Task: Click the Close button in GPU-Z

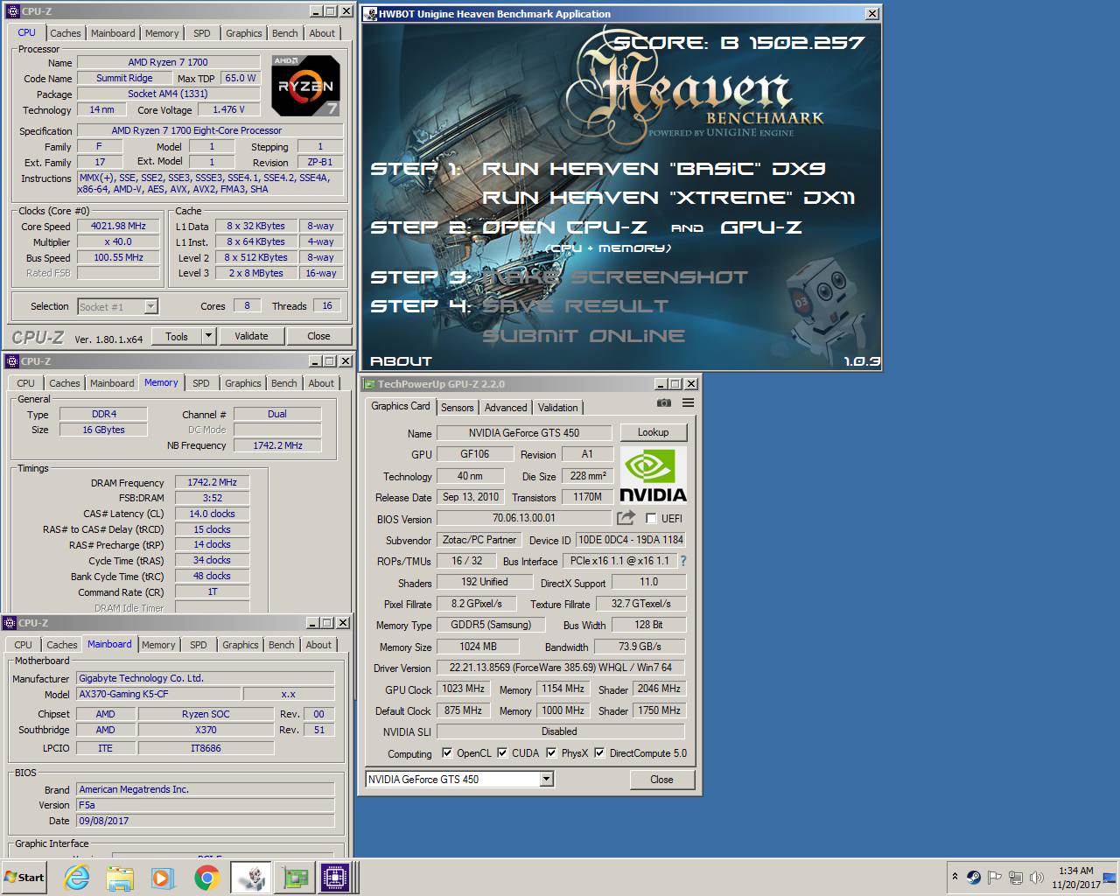Action: pyautogui.click(x=661, y=780)
